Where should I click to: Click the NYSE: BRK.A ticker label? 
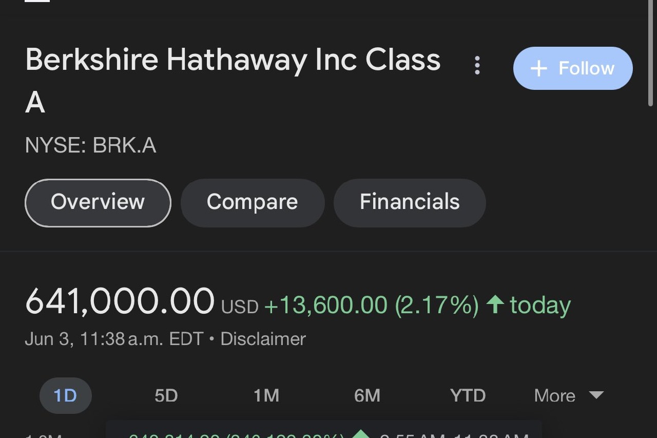tap(90, 146)
